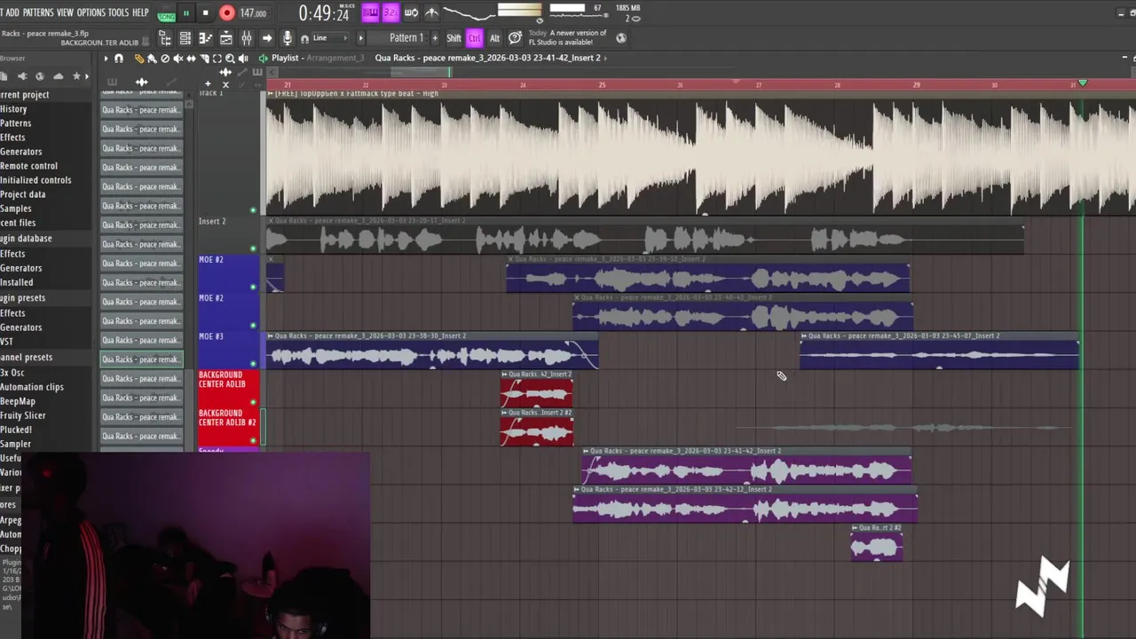1136x639 pixels.
Task: Toggle the 3-2-1 countdown before recording icon
Action: click(390, 12)
